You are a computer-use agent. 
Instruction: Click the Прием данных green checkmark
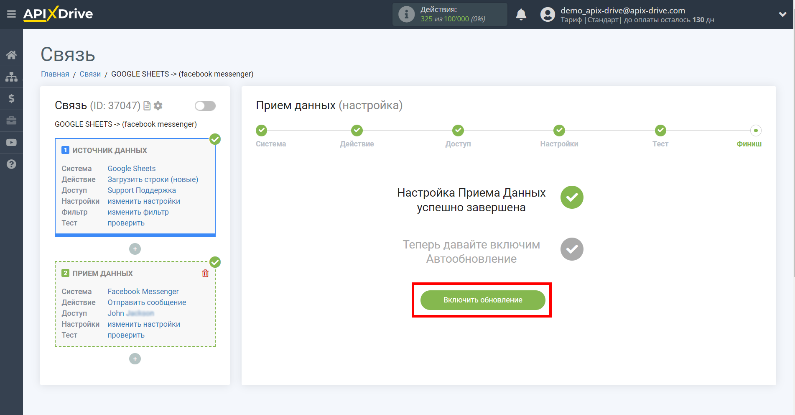pyautogui.click(x=215, y=262)
